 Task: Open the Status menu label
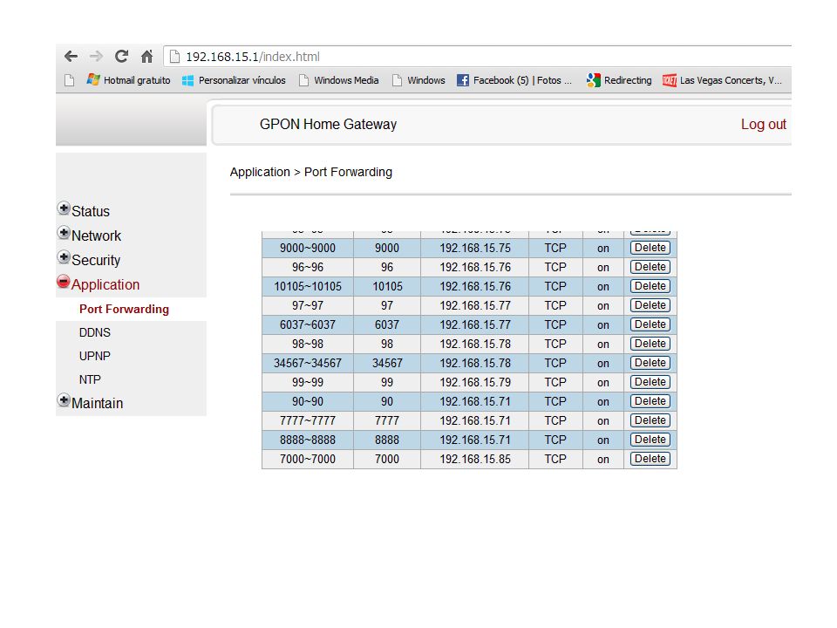coord(91,211)
